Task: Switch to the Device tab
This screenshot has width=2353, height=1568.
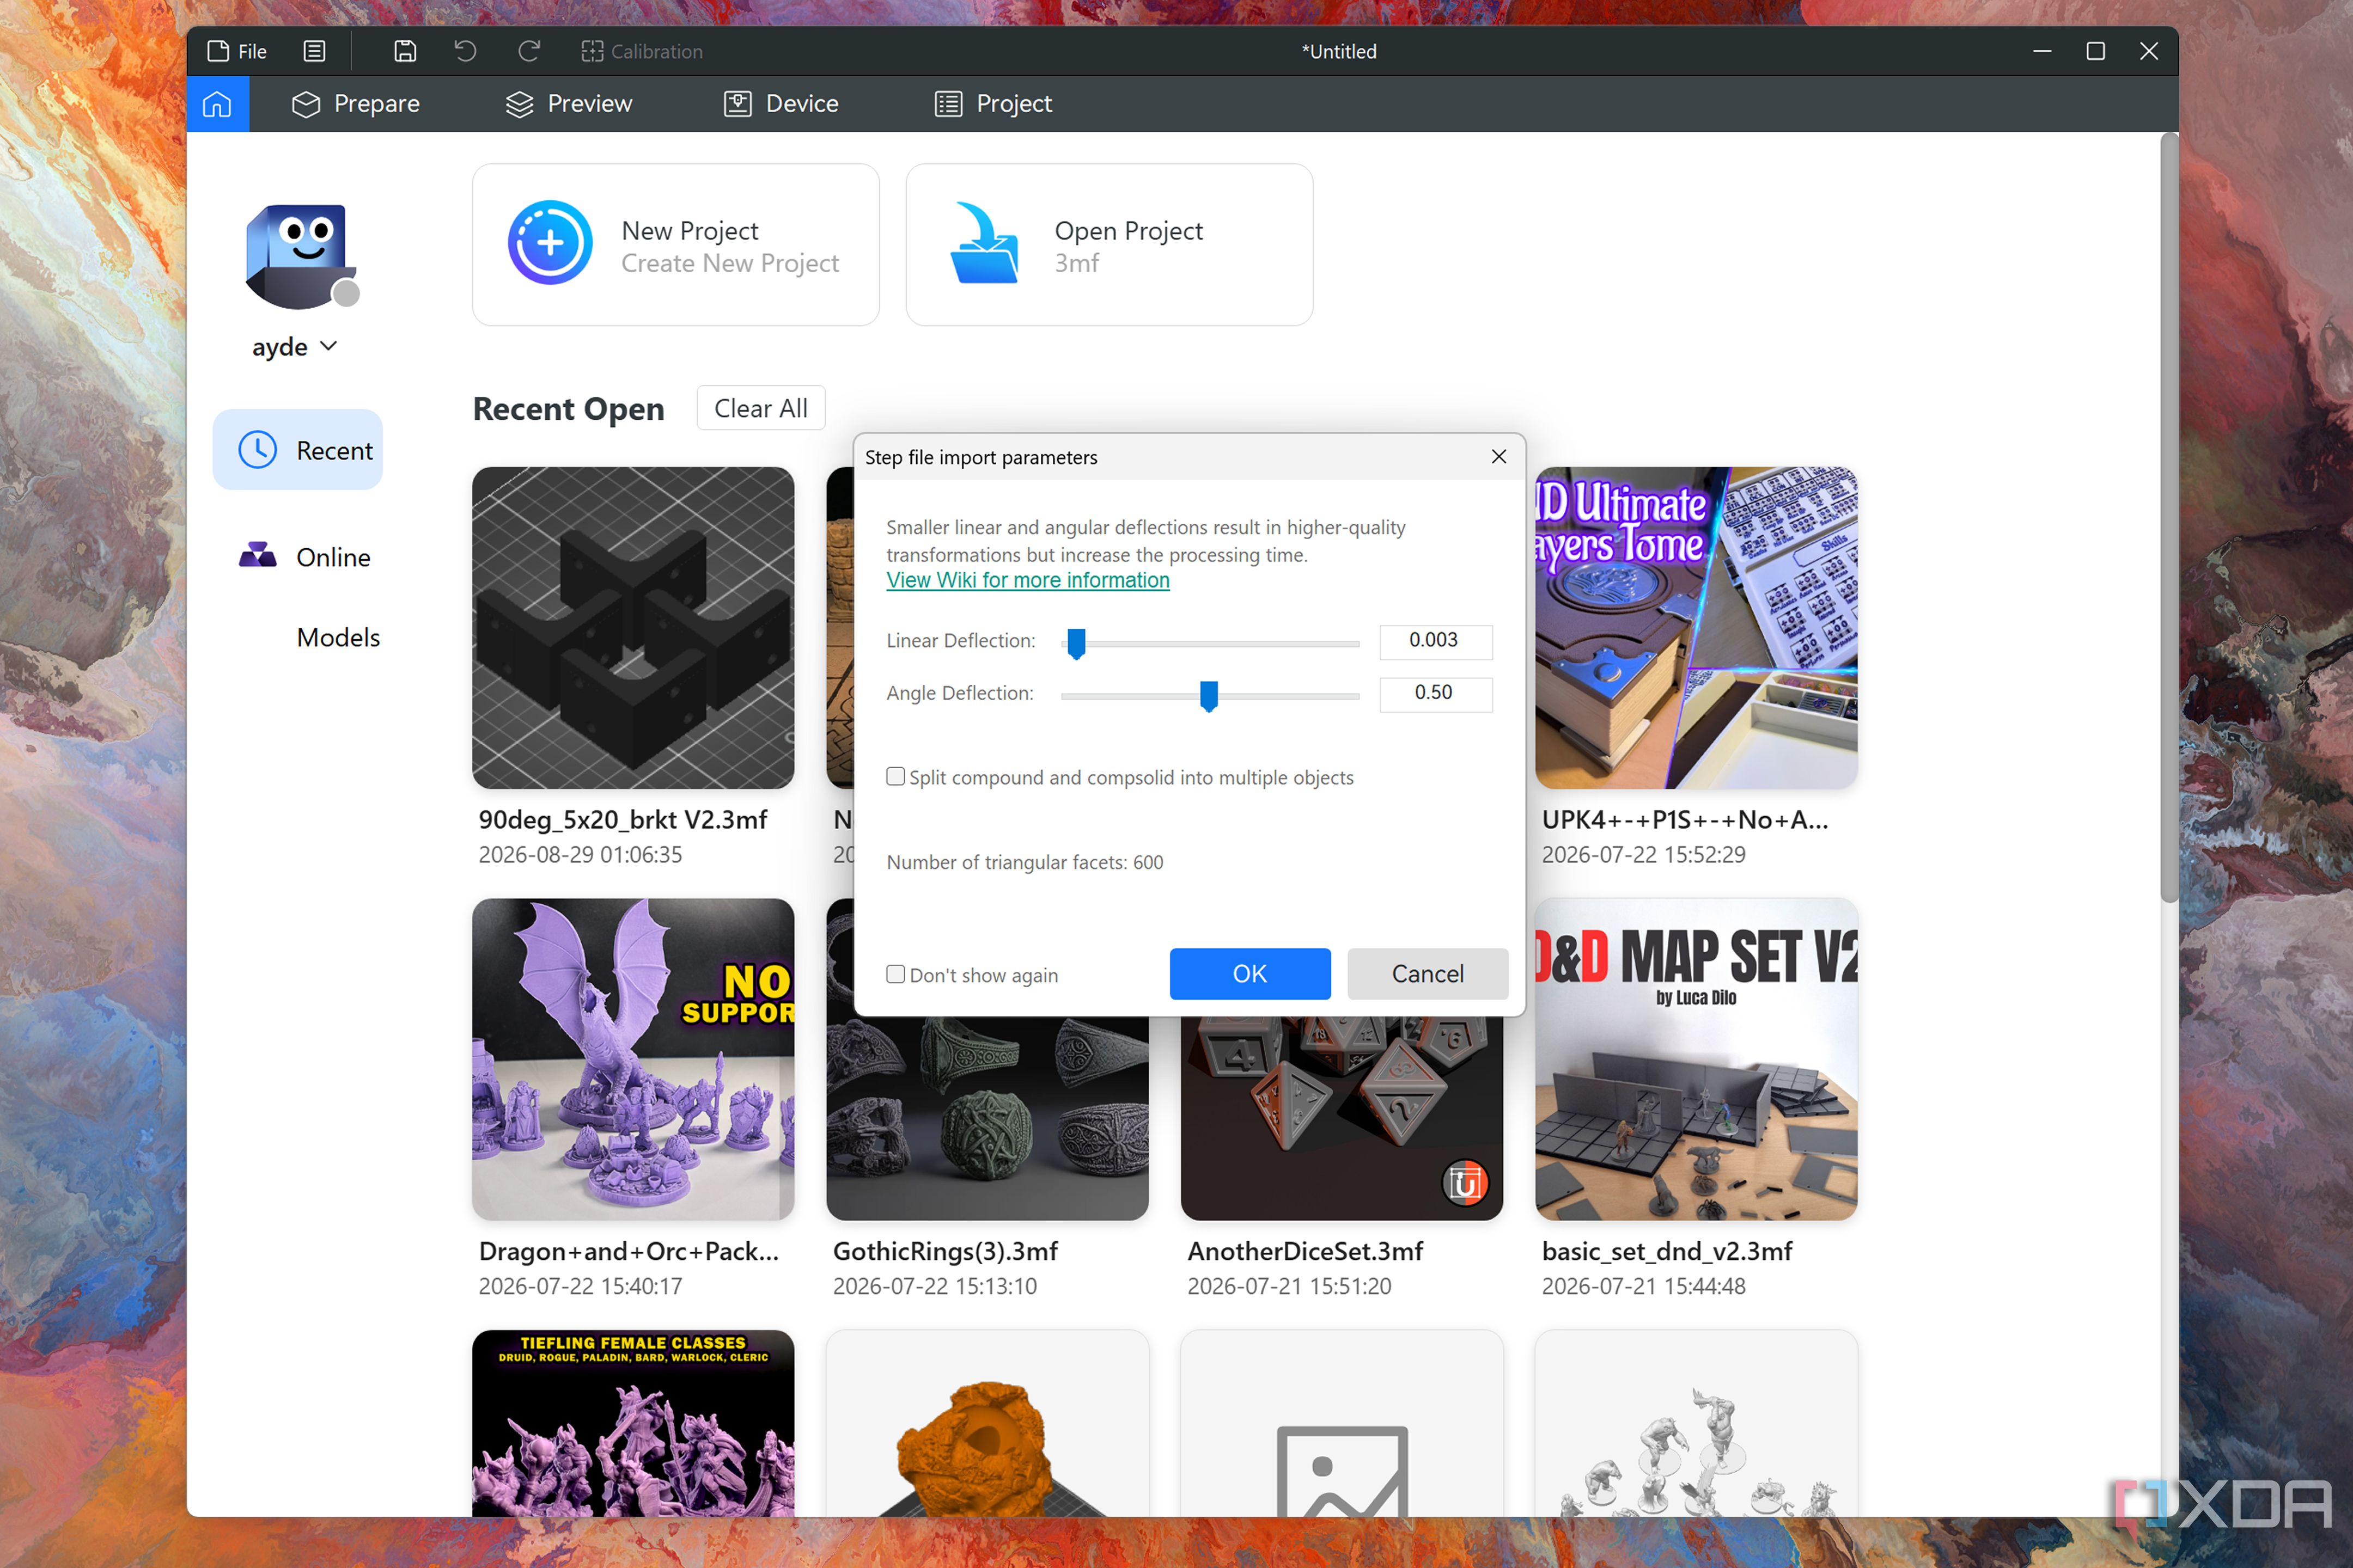Action: pyautogui.click(x=781, y=104)
